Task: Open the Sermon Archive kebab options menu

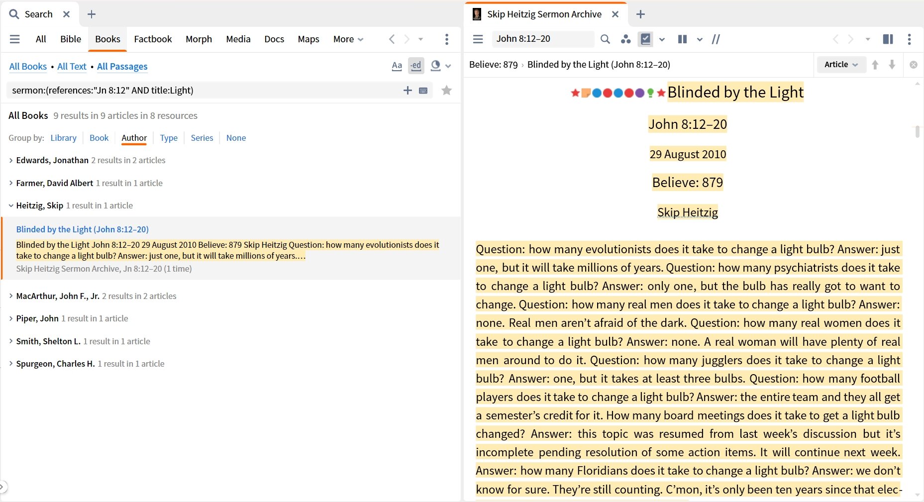Action: (x=909, y=39)
